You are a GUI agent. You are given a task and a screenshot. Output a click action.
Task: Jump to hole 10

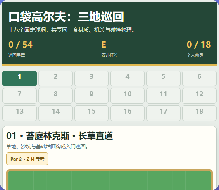[x=127, y=96]
